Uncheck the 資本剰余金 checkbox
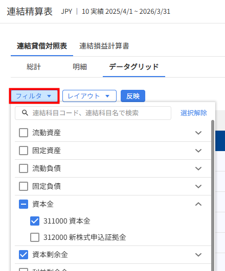 pos(24,255)
